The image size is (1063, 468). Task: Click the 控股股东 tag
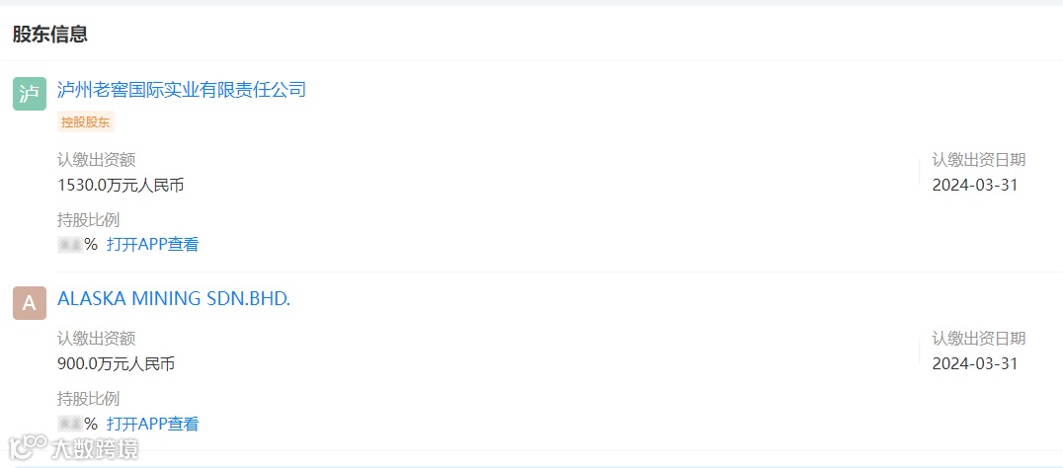click(x=86, y=122)
